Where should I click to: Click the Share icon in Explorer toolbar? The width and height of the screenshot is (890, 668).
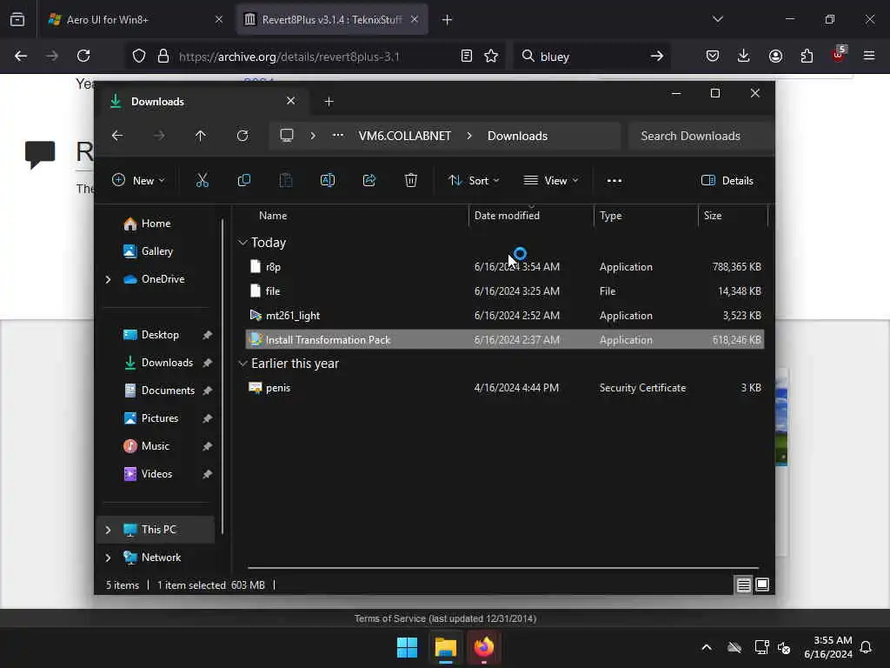[x=369, y=181]
